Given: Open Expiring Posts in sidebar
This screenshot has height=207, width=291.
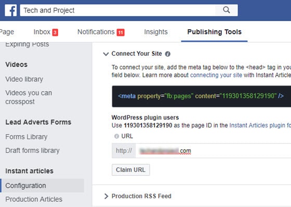Looking at the screenshot, I should pyautogui.click(x=27, y=45).
